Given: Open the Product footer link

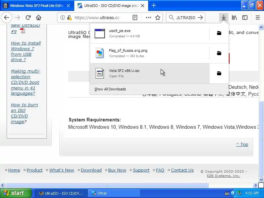Looking at the screenshot, I should coord(35,170).
